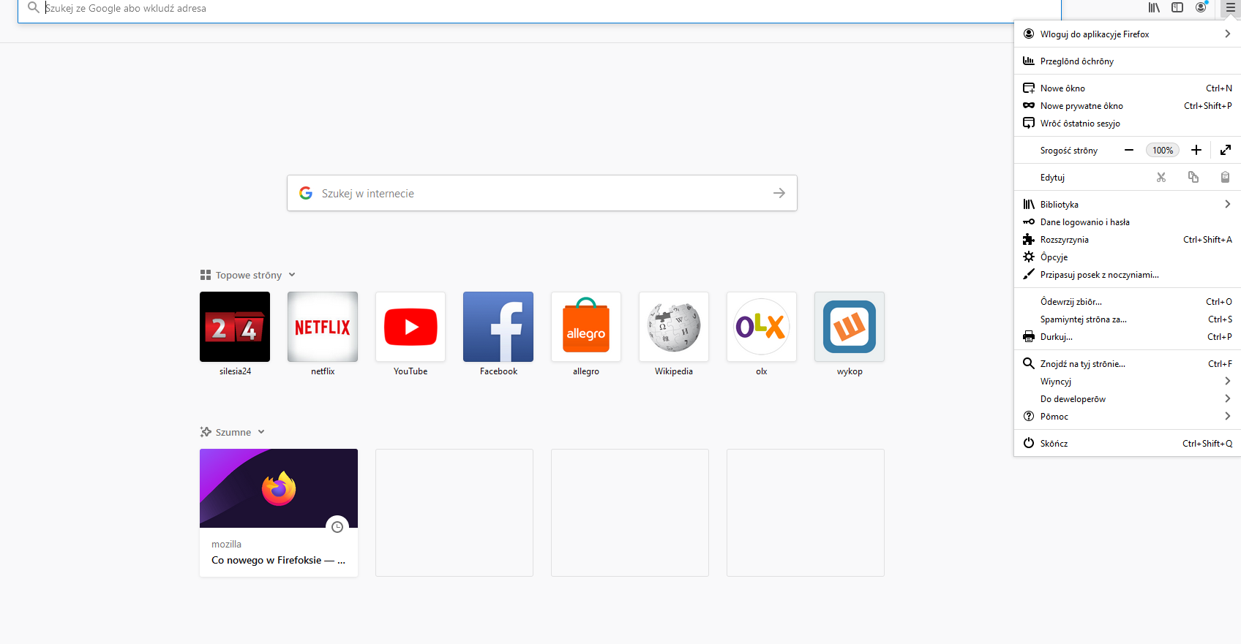This screenshot has height=644, width=1241.
Task: Click the copy icon in Edytuj row
Action: tap(1193, 177)
